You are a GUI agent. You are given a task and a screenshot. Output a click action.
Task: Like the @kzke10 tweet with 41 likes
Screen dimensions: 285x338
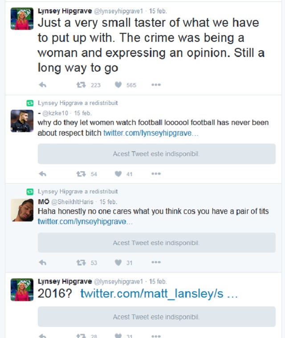tap(118, 174)
